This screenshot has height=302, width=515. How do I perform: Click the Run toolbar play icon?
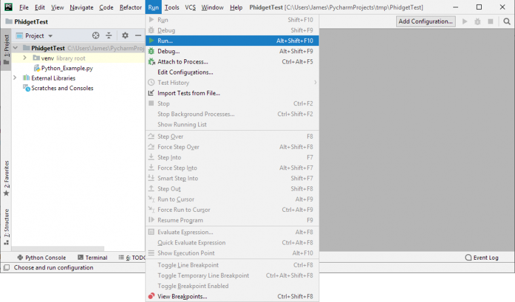coord(465,22)
